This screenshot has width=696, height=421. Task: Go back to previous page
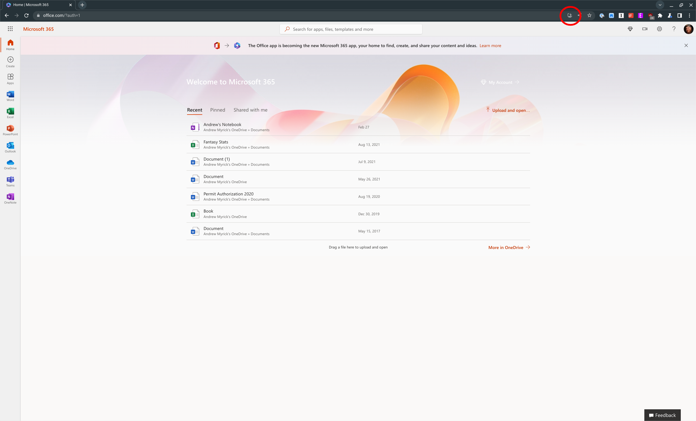(x=7, y=15)
